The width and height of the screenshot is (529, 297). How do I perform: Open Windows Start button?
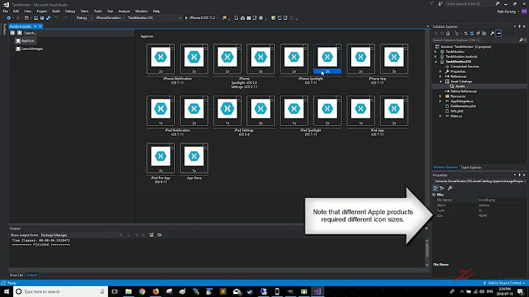click(7, 291)
